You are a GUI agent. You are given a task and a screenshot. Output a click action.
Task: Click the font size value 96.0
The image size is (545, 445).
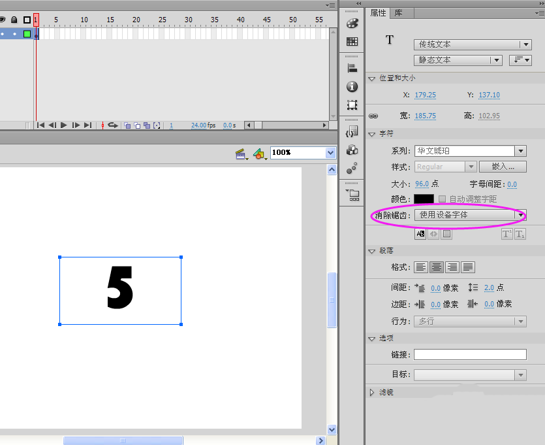422,184
